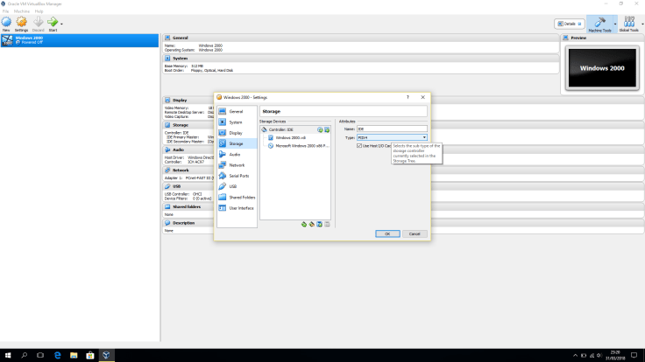
Task: Open Global Tools in the toolbar
Action: tap(628, 24)
